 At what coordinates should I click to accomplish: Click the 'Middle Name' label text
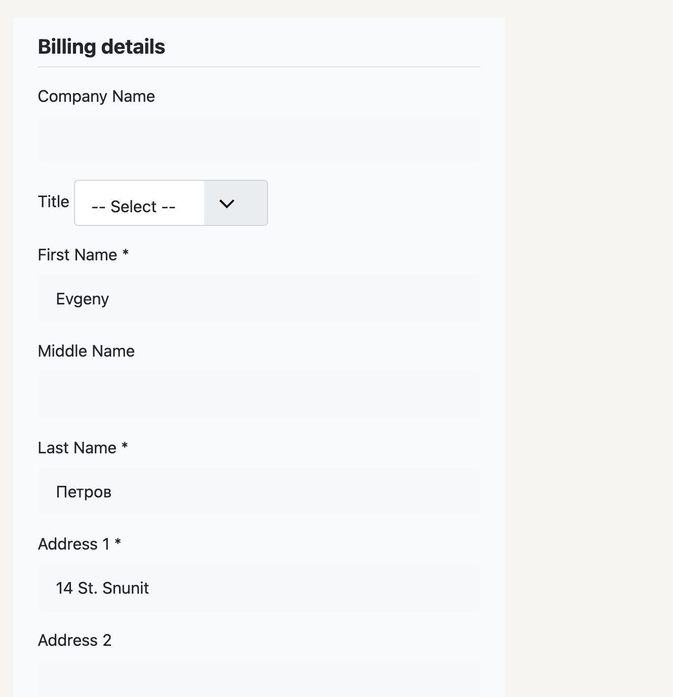(86, 351)
